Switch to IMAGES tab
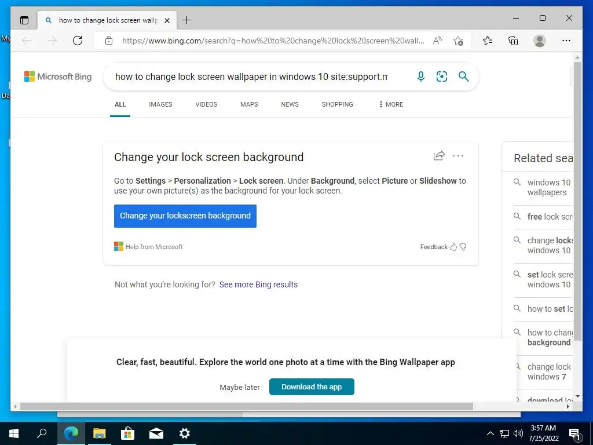This screenshot has width=593, height=445. pyautogui.click(x=161, y=104)
